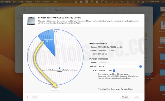This screenshot has height=101, width=165.
Task: Open the Disk Utility application menu
Action: click(x=5, y=2)
